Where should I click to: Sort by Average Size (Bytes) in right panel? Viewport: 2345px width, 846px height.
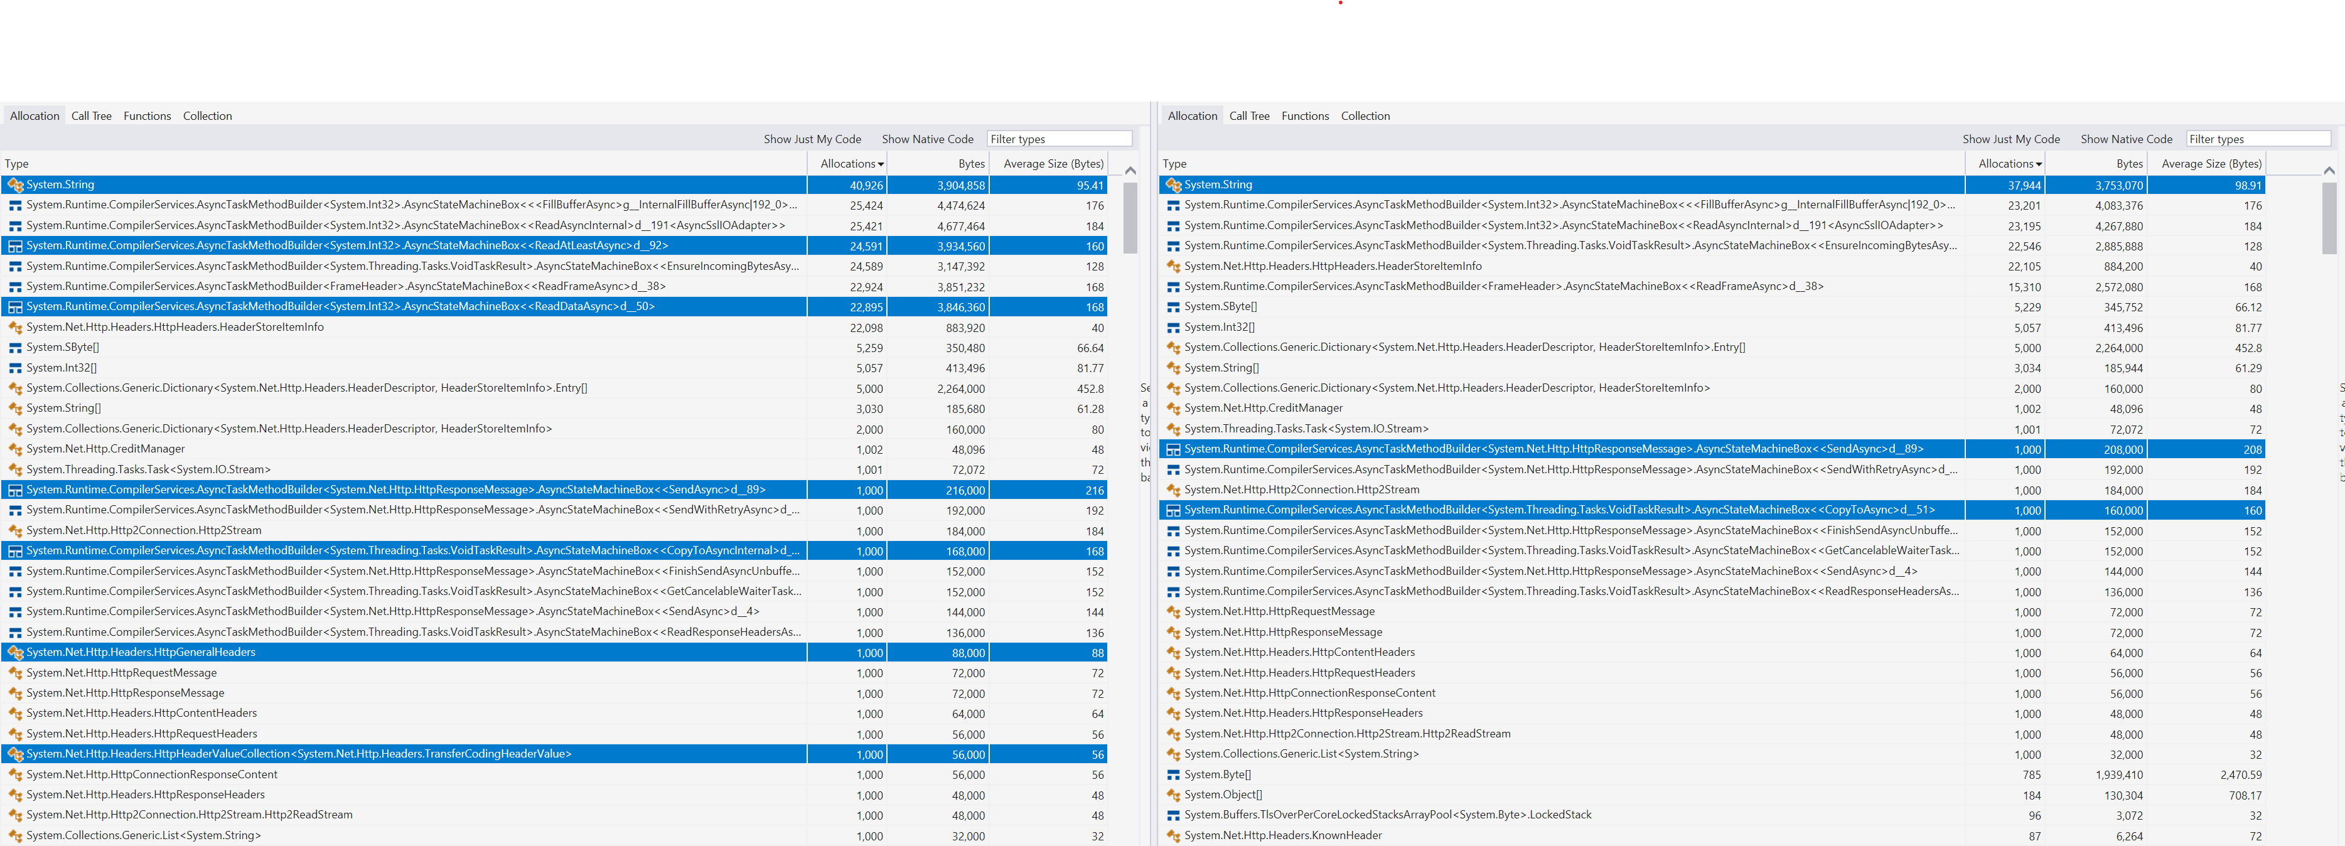pyautogui.click(x=2206, y=164)
